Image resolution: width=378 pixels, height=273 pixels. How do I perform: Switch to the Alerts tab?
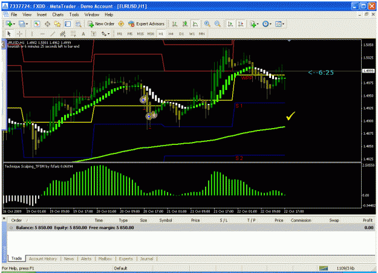click(86, 259)
